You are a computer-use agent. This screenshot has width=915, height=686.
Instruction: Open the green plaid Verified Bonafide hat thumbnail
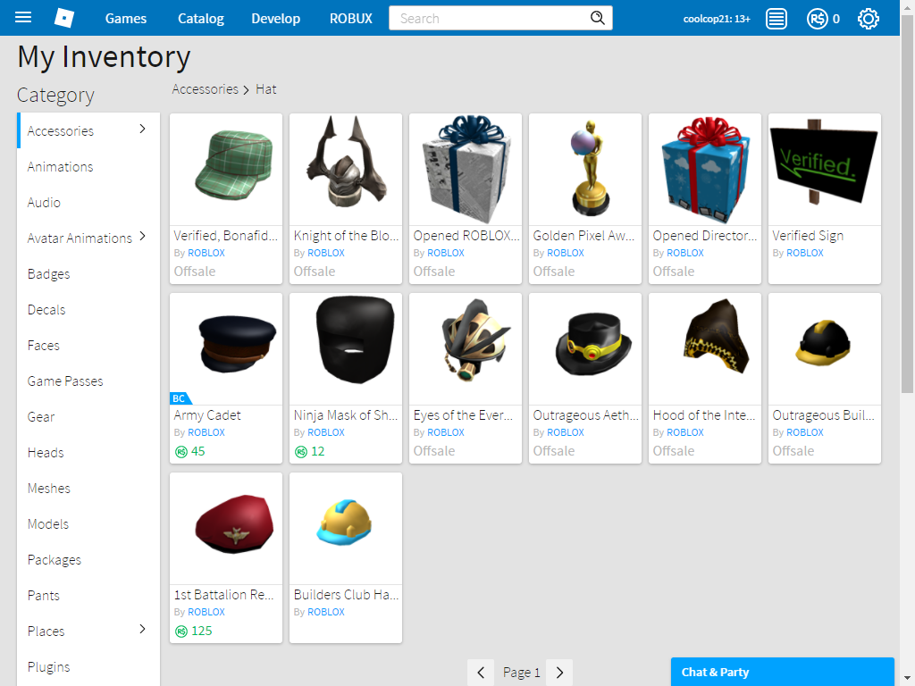point(226,169)
